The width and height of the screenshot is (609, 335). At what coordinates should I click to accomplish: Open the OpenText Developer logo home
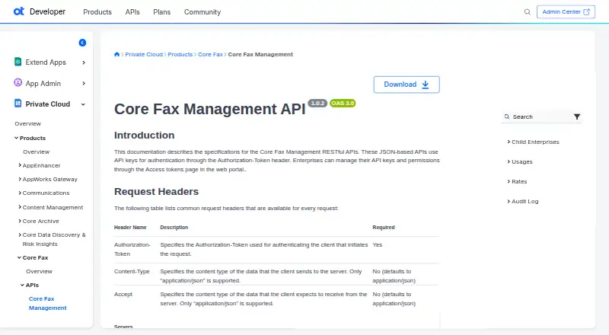[40, 11]
